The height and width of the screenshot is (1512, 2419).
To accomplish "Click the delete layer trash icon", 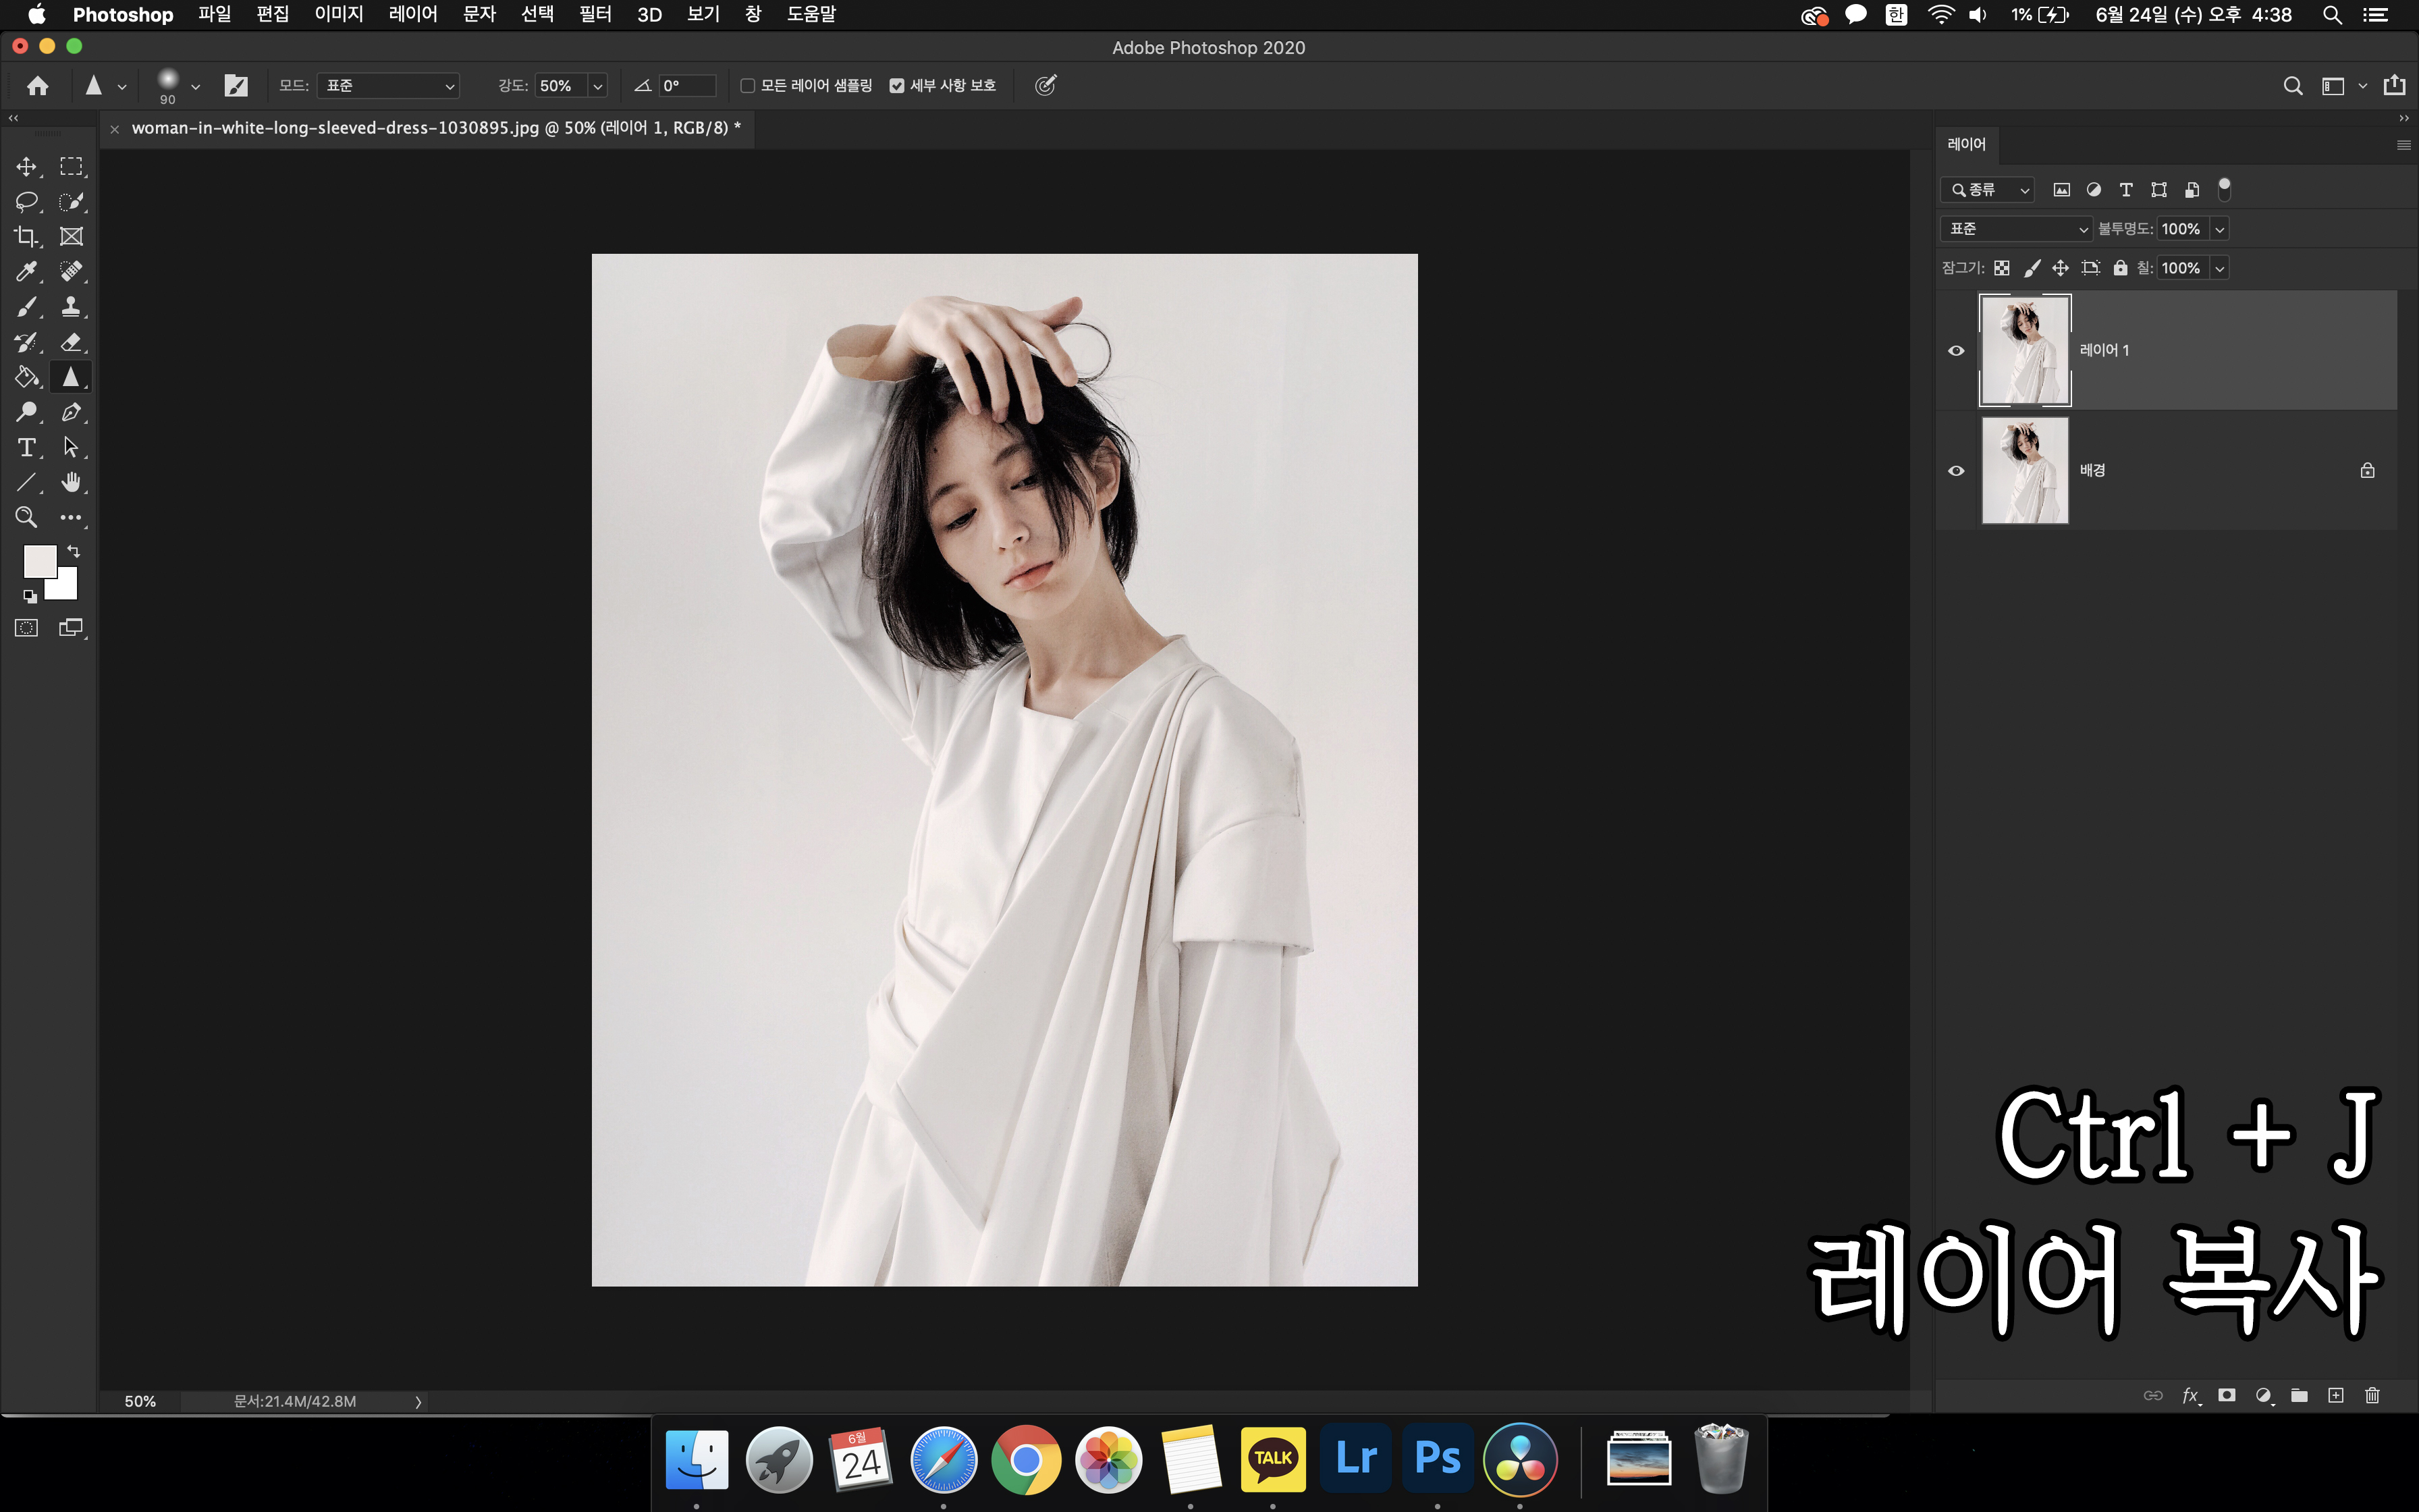I will (x=2372, y=1395).
